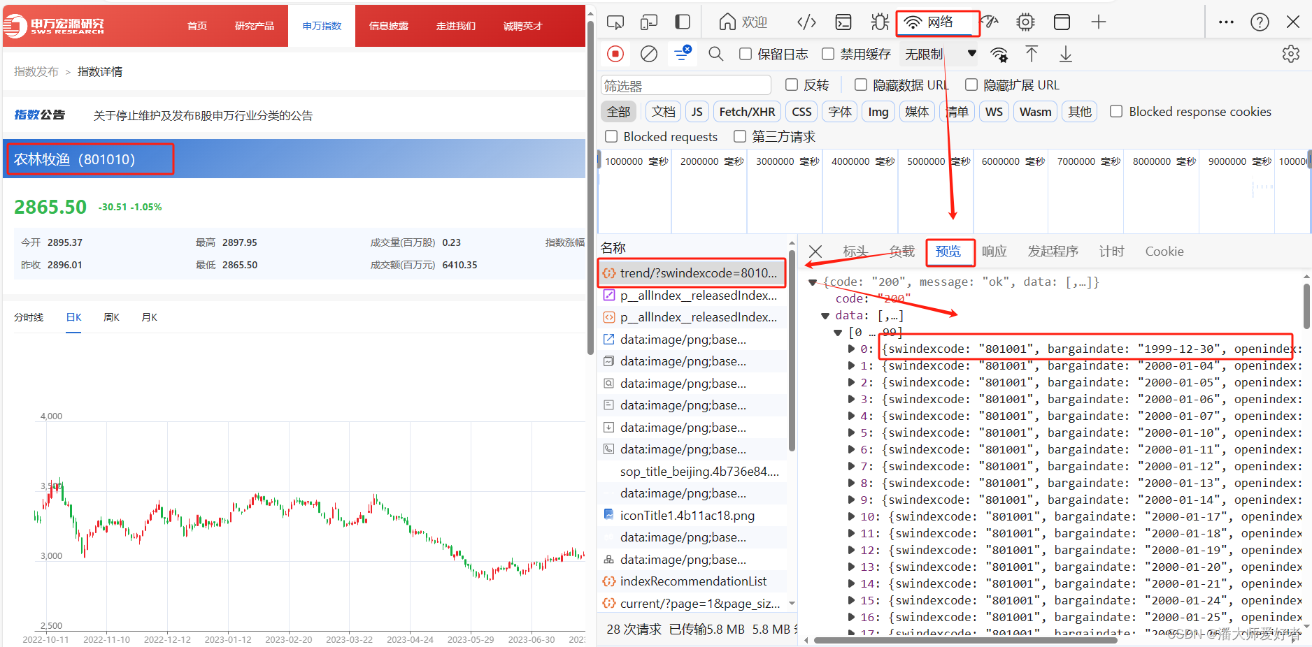Screen dimensions: 1312x647
Task: Switch to the Preview tab
Action: [x=949, y=252]
